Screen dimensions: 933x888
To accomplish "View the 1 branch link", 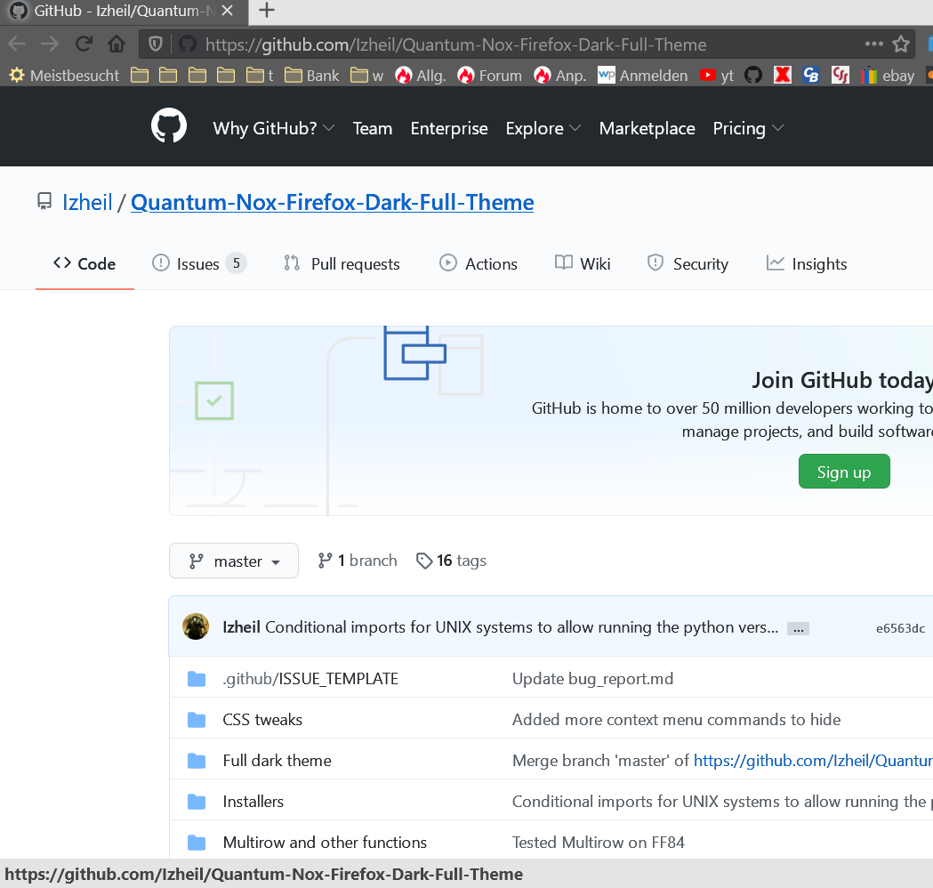I will [x=358, y=561].
